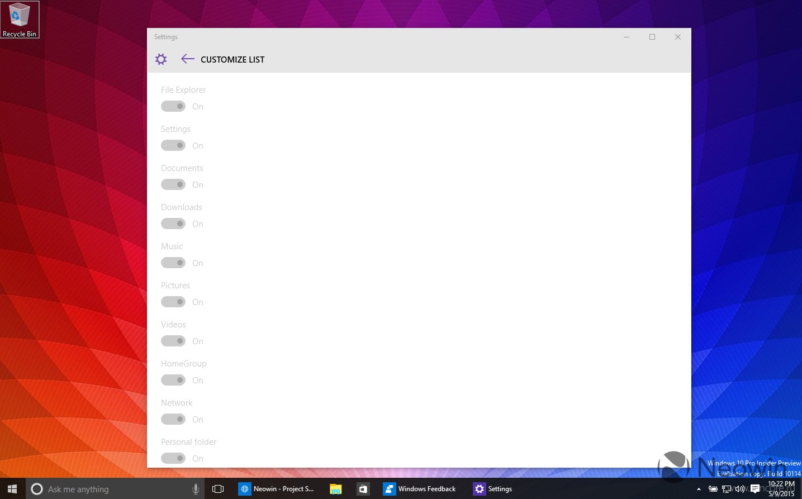Viewport: 802px width, 499px height.
Task: Open the network tray icon
Action: click(x=727, y=489)
